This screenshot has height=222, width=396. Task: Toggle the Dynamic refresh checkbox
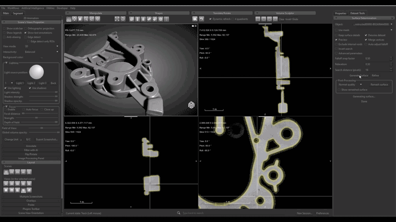(x=210, y=19)
